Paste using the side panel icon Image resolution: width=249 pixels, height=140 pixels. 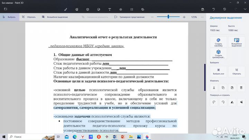[x=232, y=87]
